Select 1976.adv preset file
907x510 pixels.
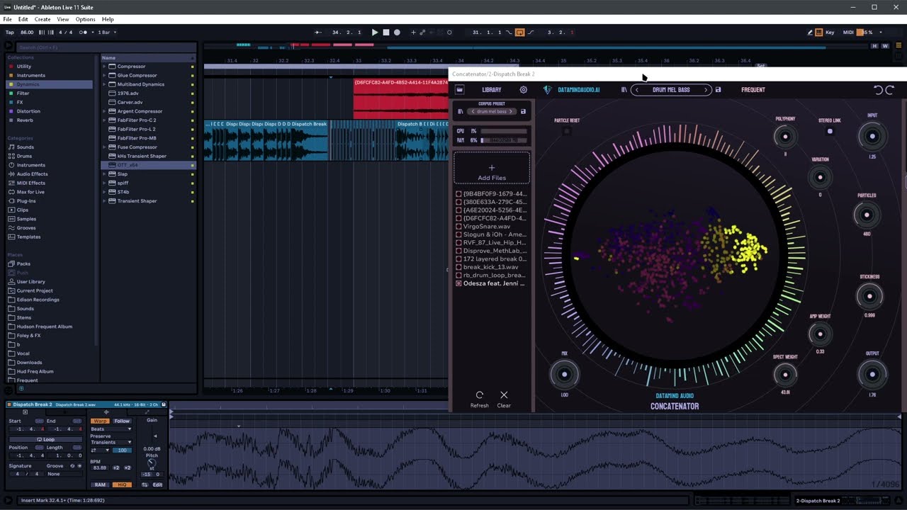147,93
